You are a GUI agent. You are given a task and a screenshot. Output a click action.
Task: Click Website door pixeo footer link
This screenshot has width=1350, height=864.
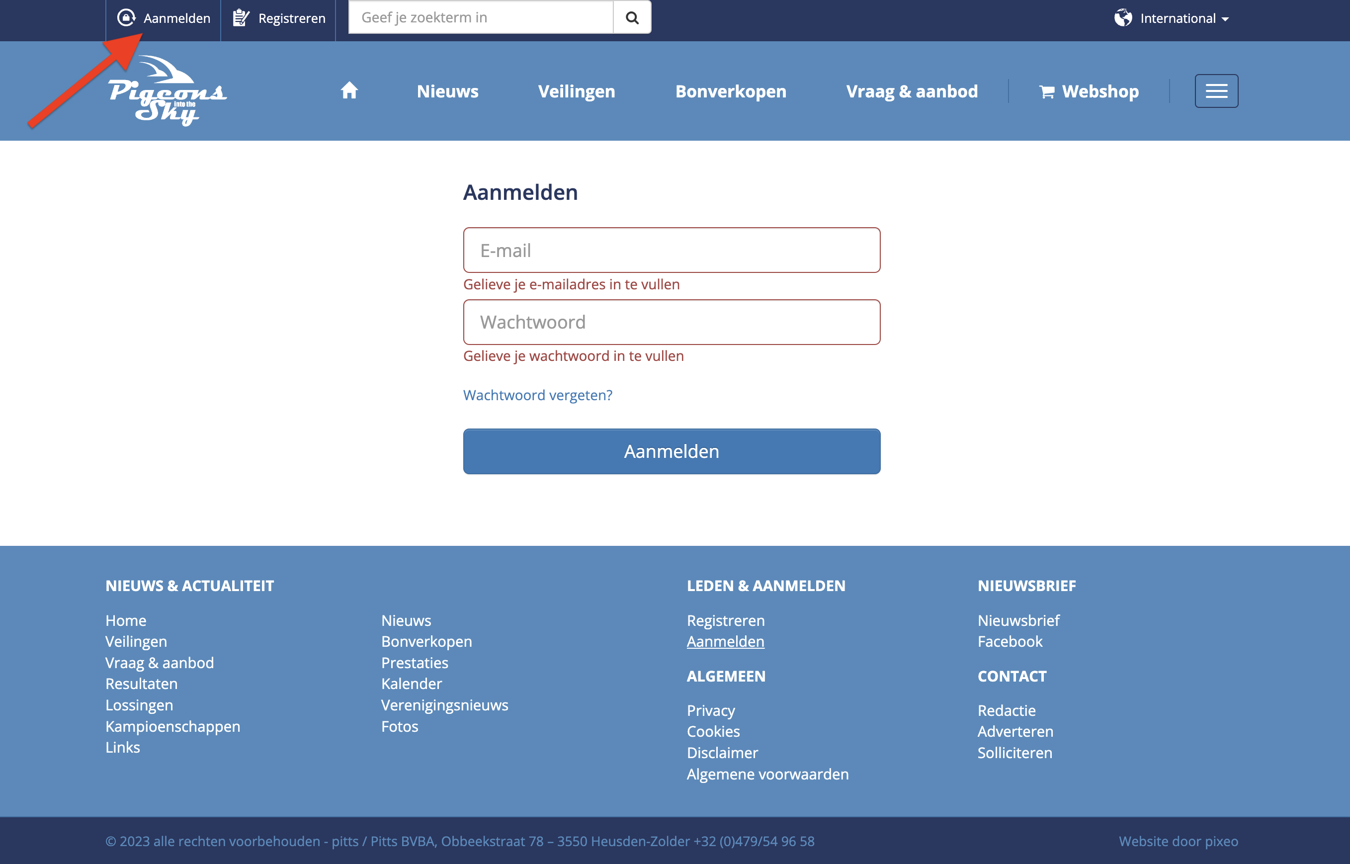pos(1178,841)
